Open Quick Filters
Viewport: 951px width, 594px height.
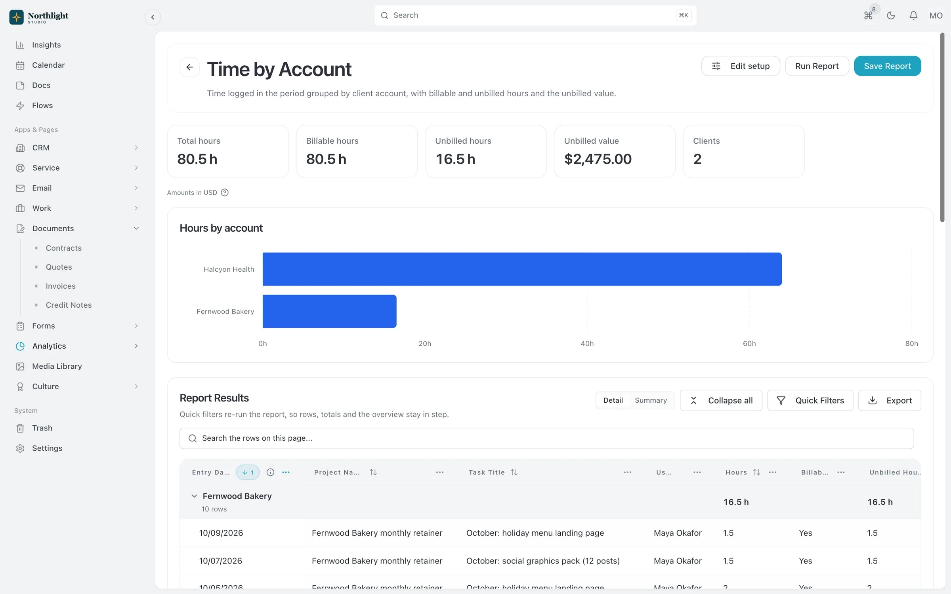click(x=810, y=400)
